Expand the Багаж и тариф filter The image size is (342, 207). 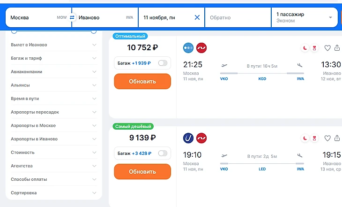click(x=53, y=58)
